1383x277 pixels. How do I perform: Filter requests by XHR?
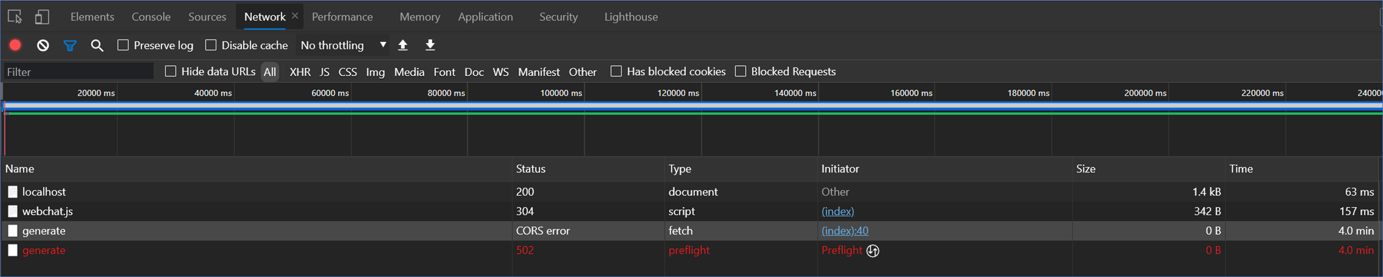point(300,72)
